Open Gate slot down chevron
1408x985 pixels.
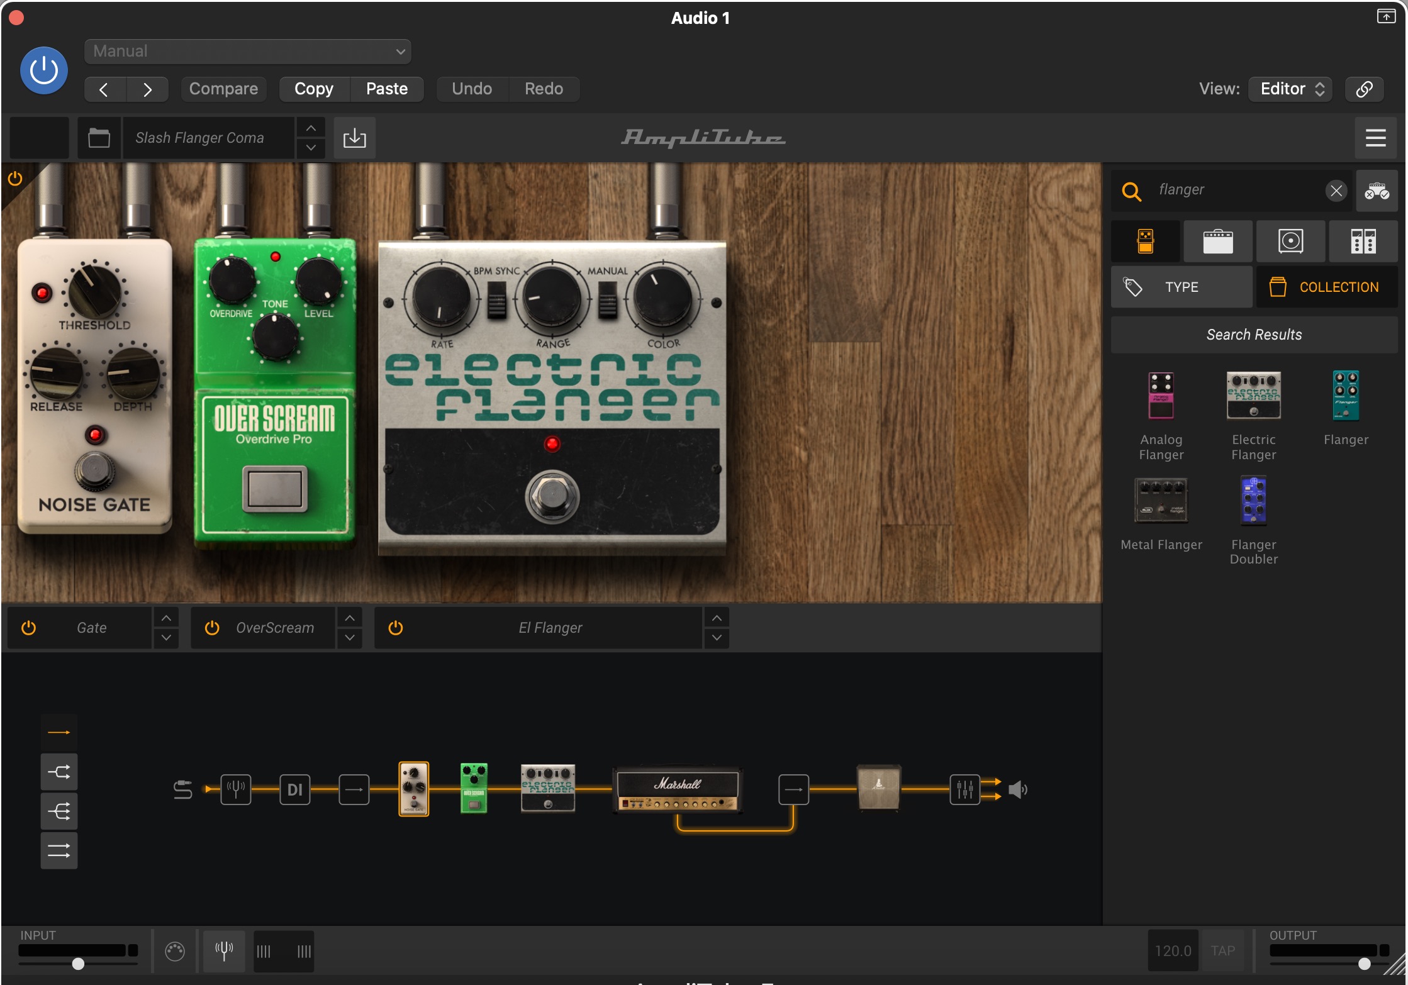point(166,638)
